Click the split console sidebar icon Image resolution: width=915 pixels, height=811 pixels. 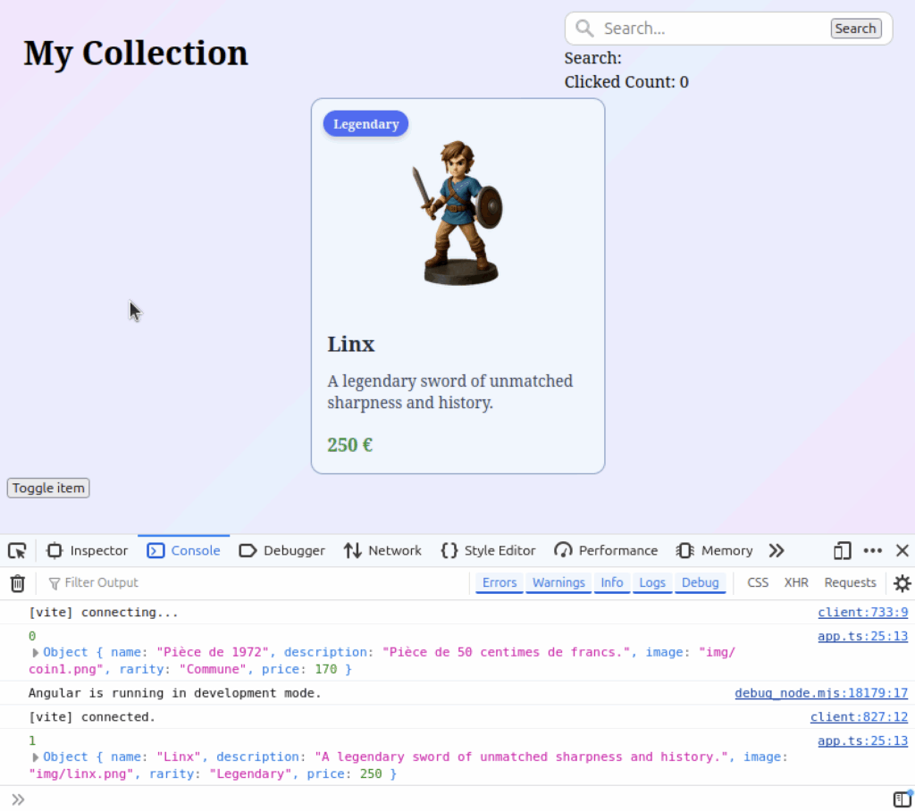[x=902, y=798]
